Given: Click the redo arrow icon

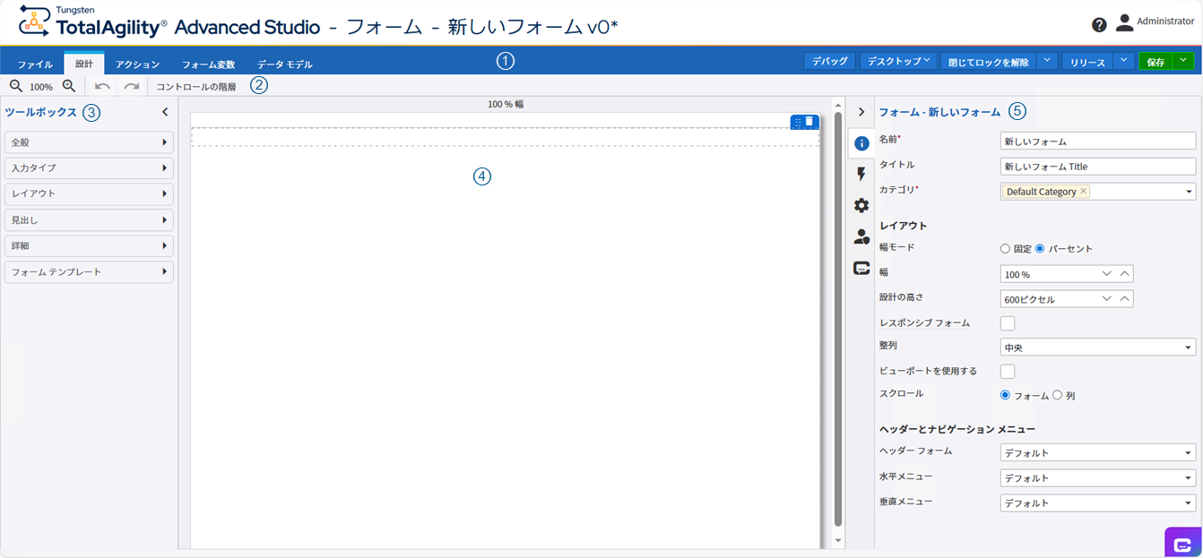Looking at the screenshot, I should (130, 86).
